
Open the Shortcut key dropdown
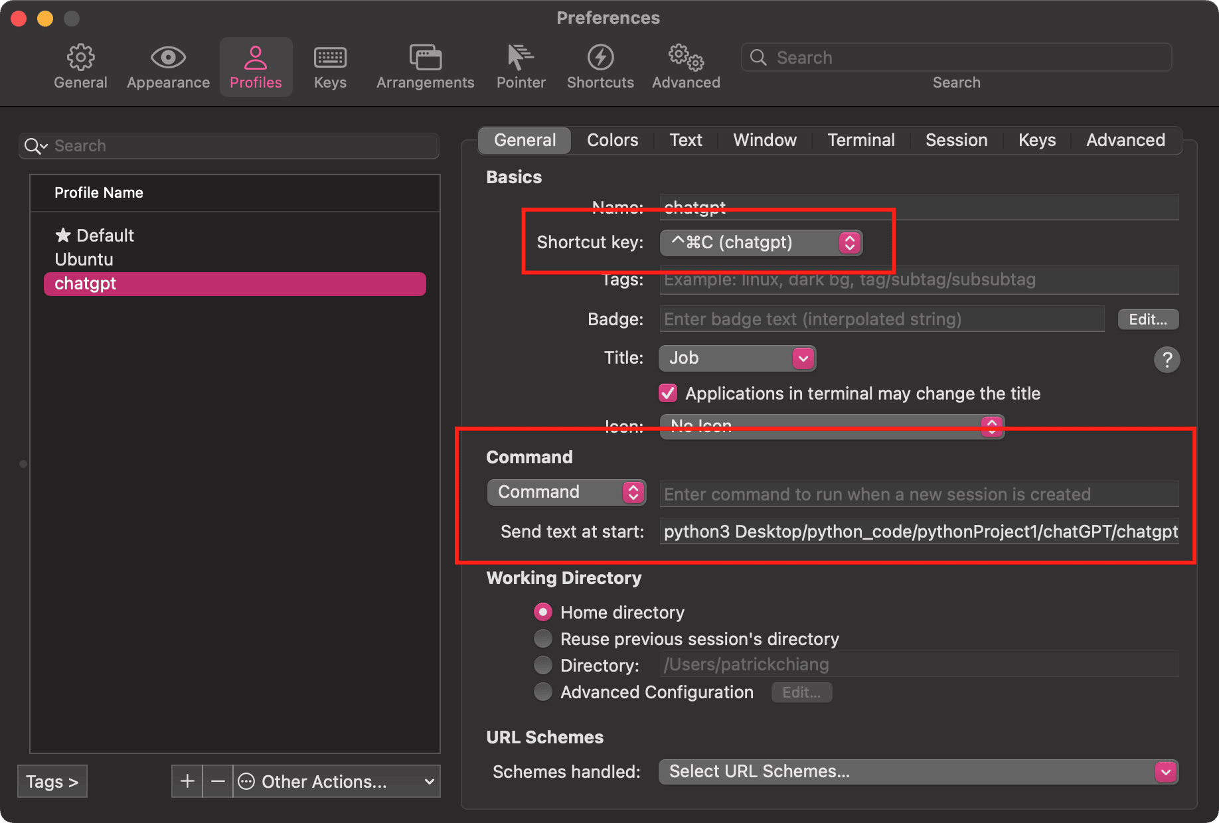pos(761,242)
